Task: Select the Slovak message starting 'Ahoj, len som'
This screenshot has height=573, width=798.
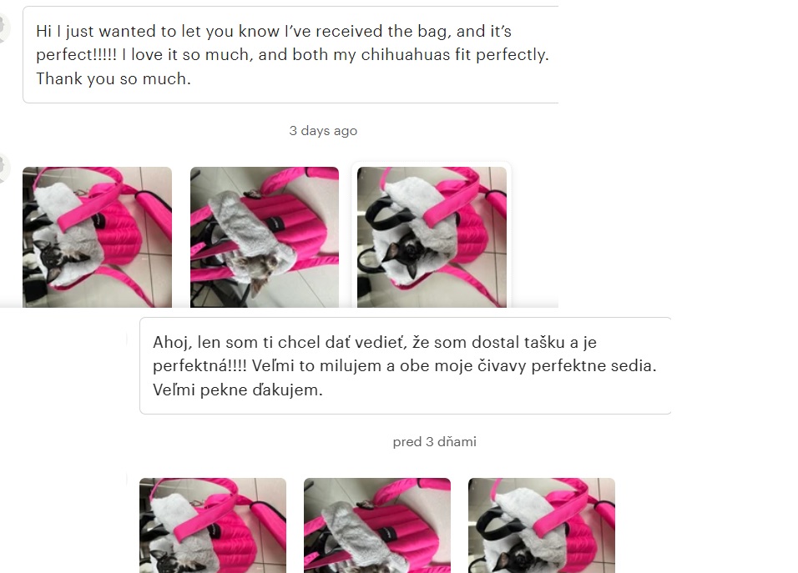Action: [x=405, y=366]
